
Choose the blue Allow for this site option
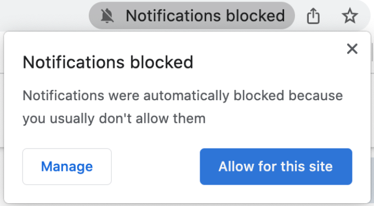[276, 167]
